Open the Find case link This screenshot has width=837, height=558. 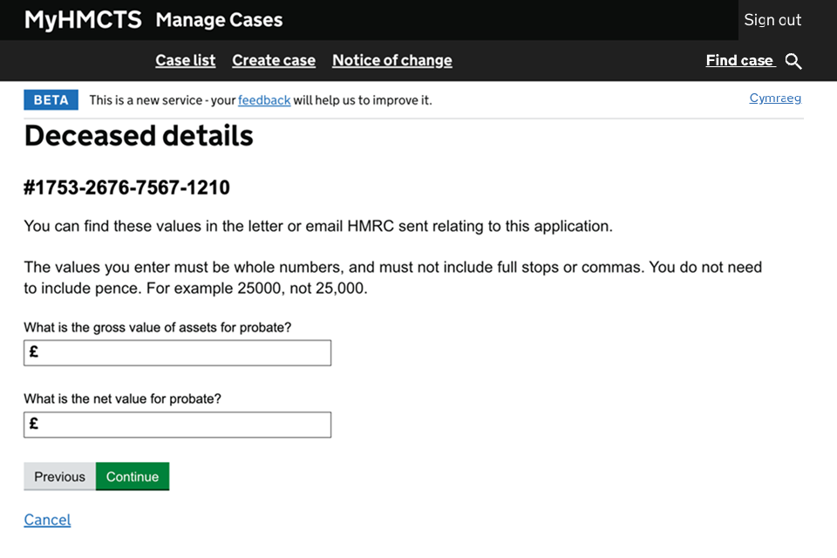(x=739, y=60)
